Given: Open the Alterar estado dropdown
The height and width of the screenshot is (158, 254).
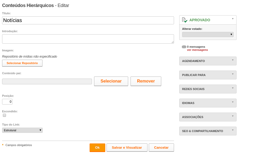Looking at the screenshot, I should pyautogui.click(x=208, y=35).
